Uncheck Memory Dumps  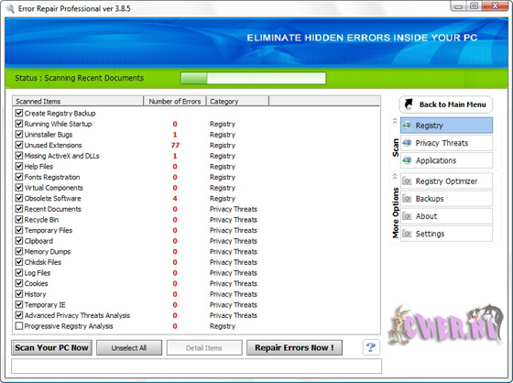coord(19,251)
